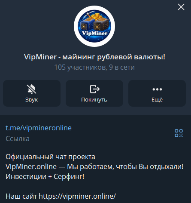The width and height of the screenshot is (191, 203).
Task: Open the t.me/vipmineronline link
Action: (39, 128)
